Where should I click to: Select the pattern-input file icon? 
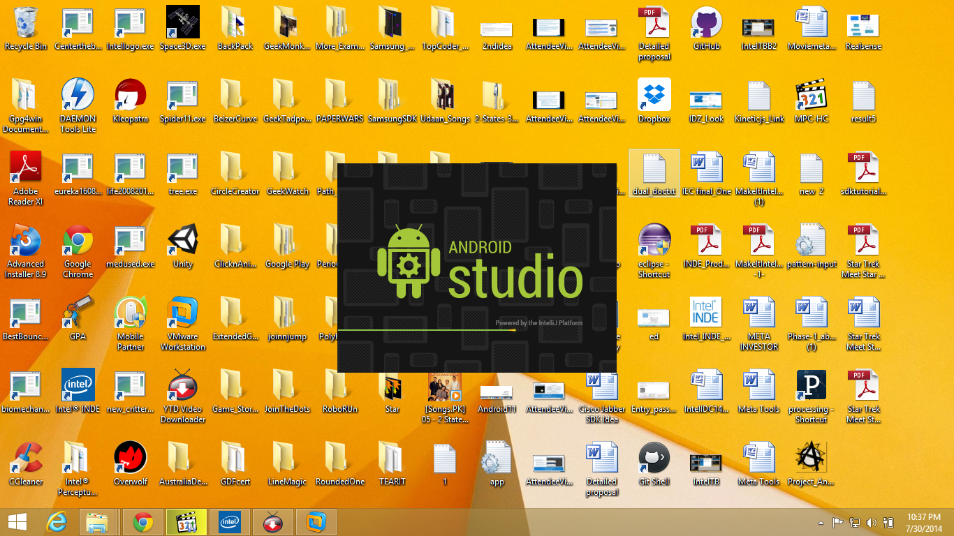coord(812,246)
